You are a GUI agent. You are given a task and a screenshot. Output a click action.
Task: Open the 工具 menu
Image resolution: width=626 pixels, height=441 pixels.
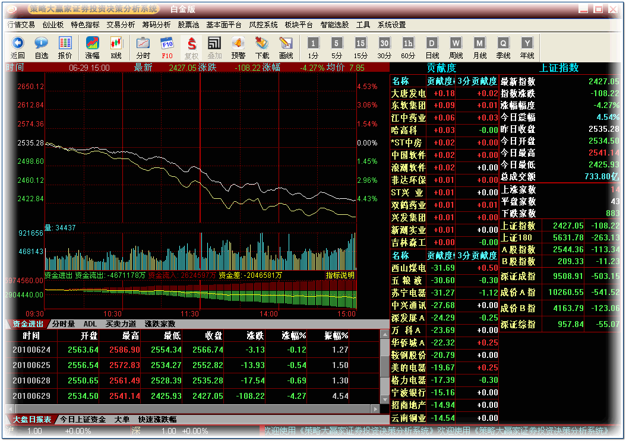[x=363, y=25]
